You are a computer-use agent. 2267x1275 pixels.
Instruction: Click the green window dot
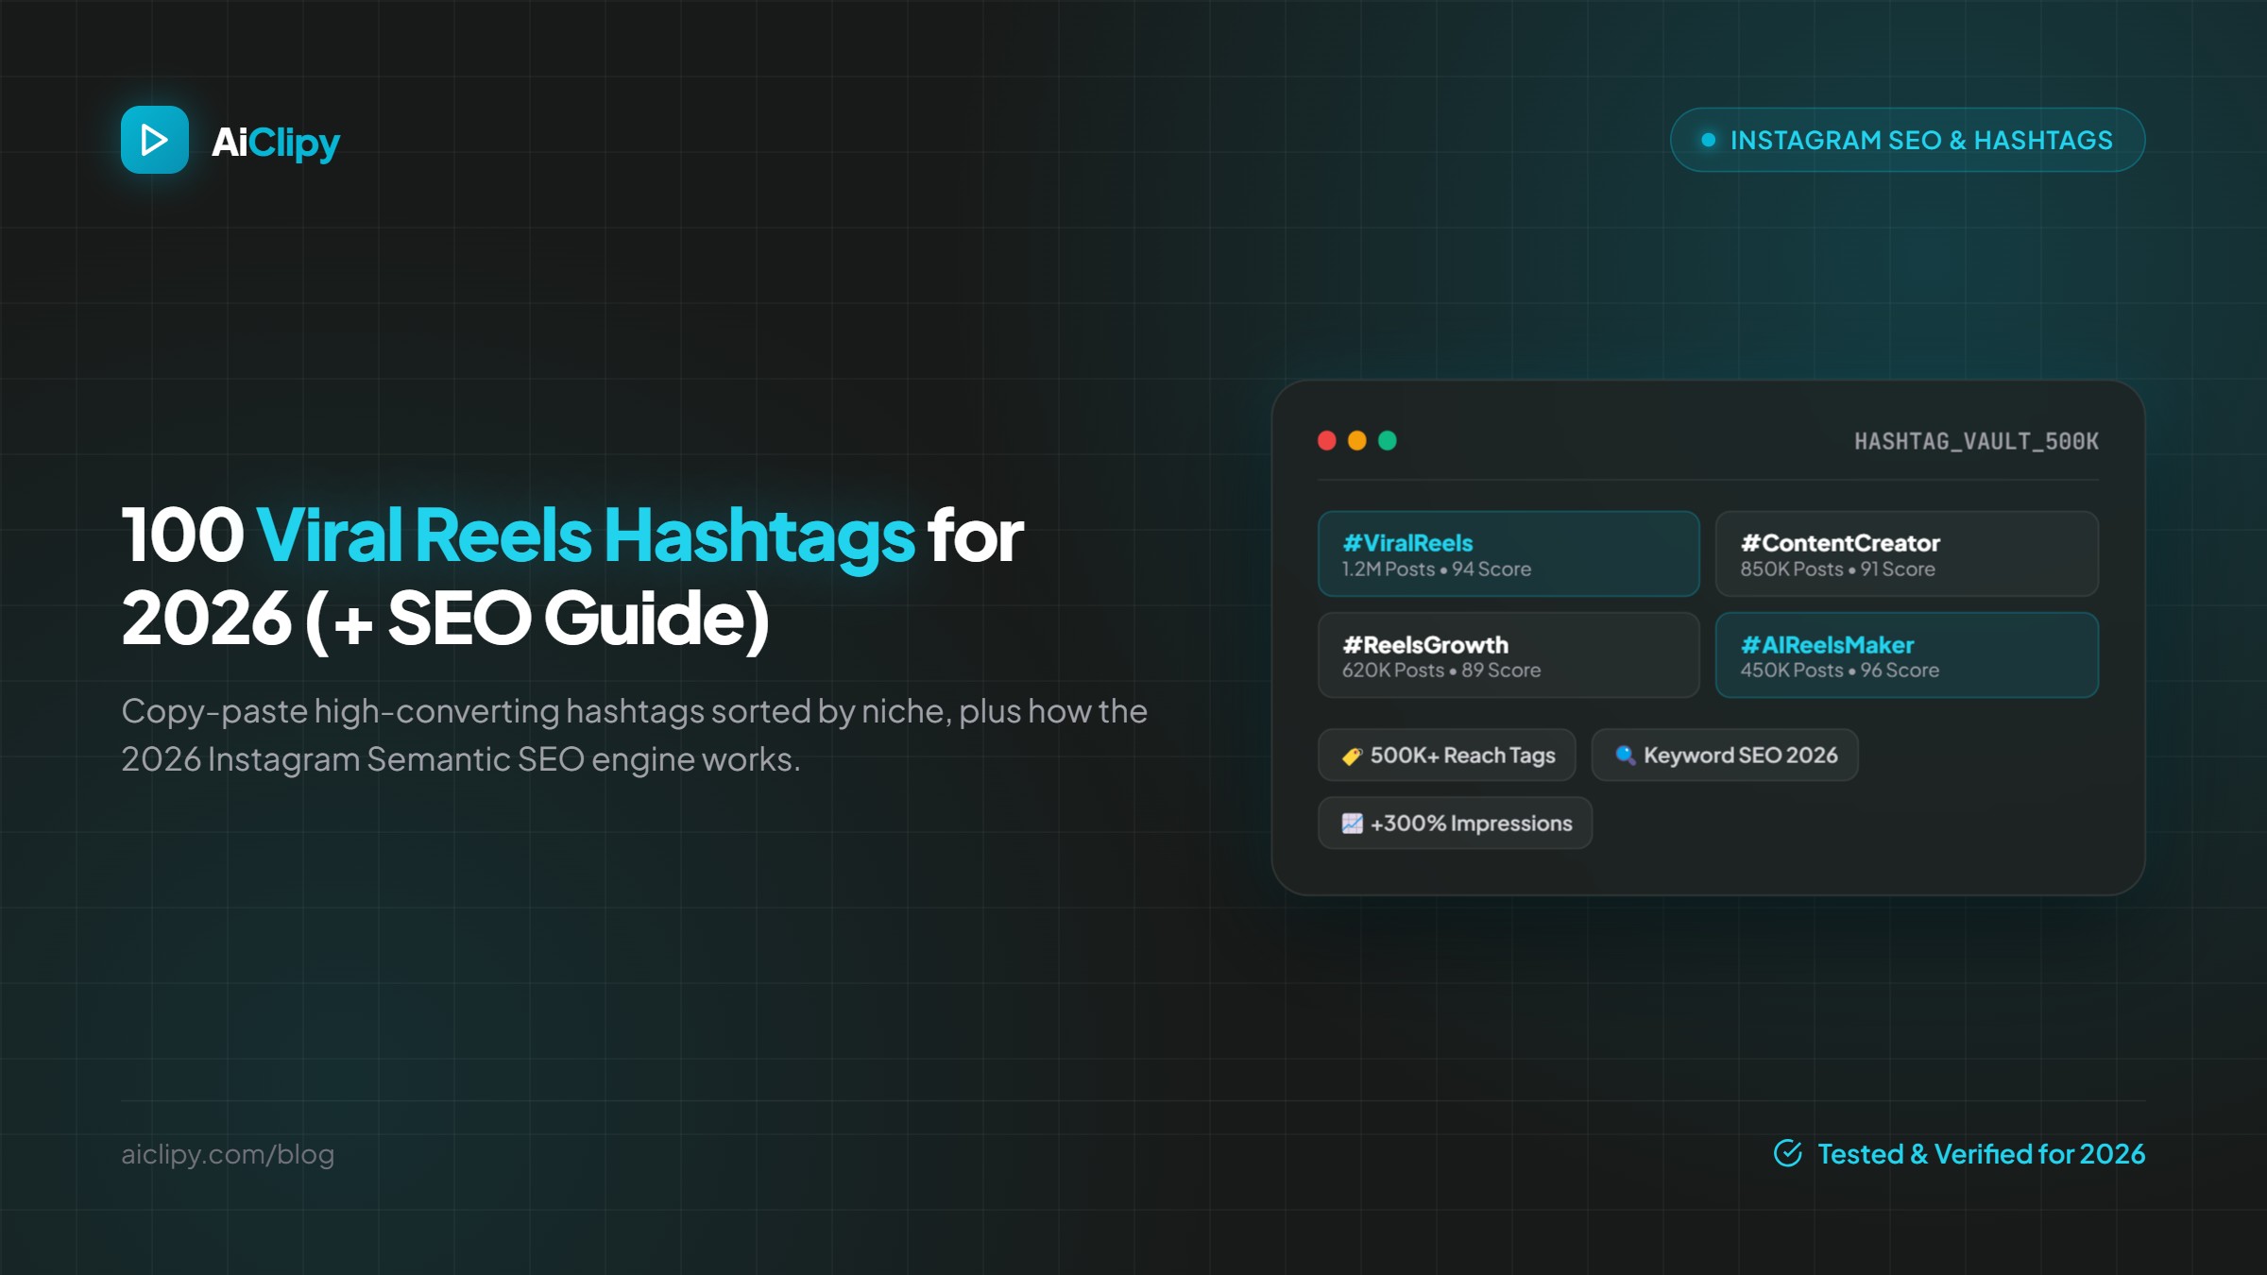tap(1388, 440)
